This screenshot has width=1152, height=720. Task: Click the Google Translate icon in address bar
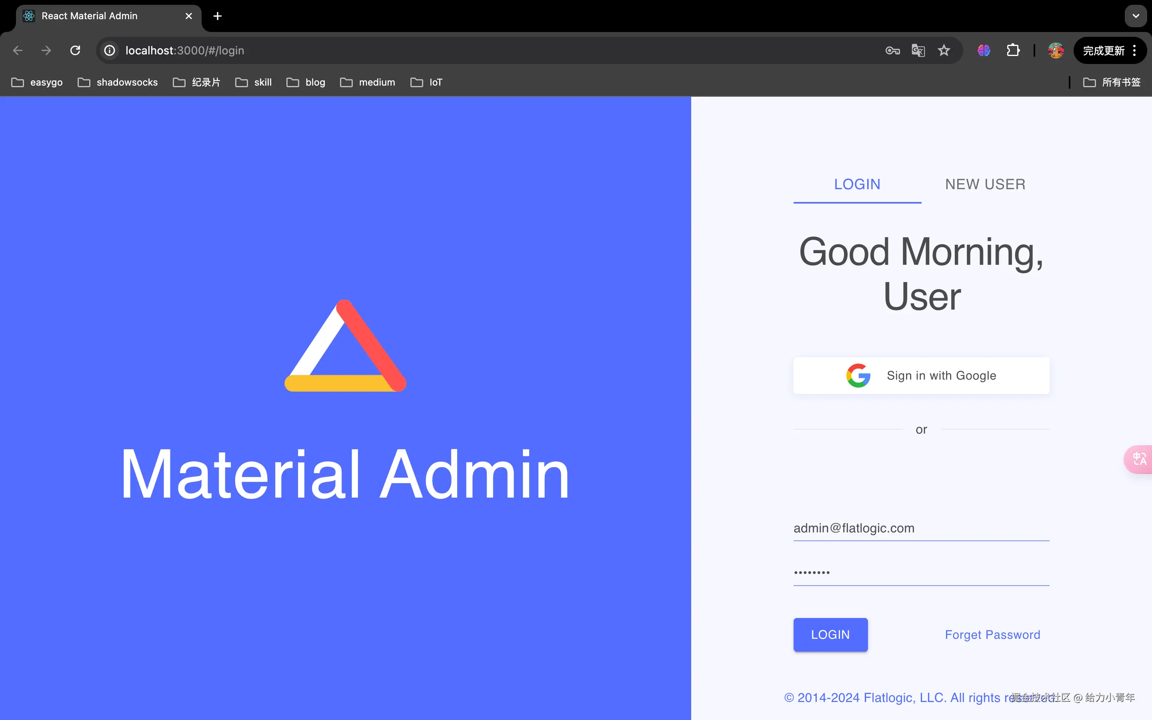918,50
